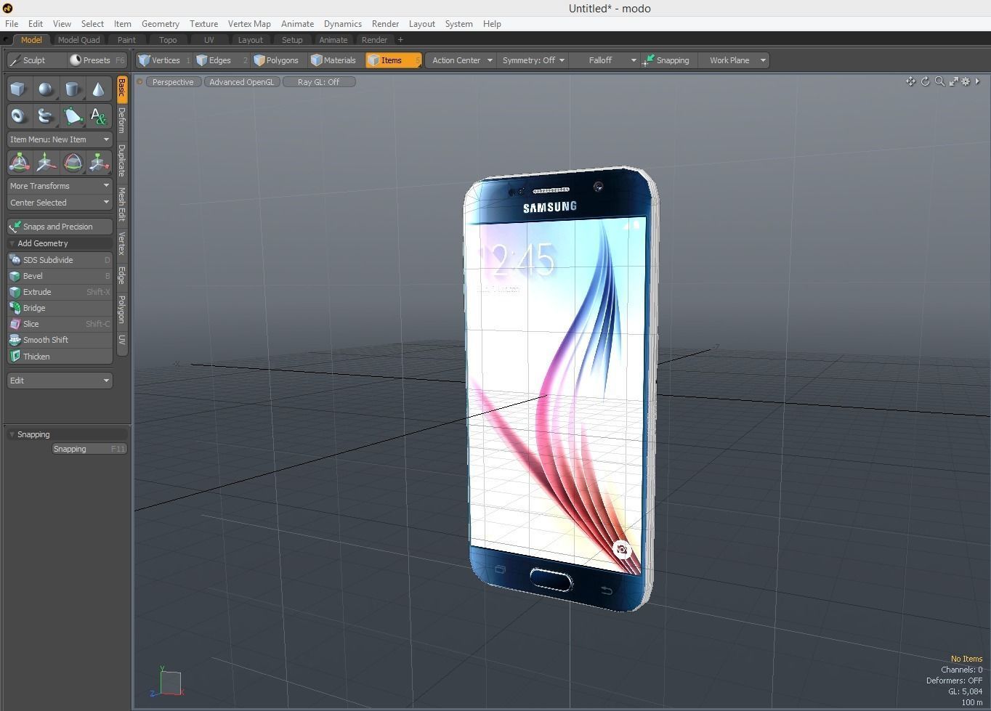Click the axis orientation cube gizmo
Image resolution: width=991 pixels, height=711 pixels.
(x=169, y=683)
